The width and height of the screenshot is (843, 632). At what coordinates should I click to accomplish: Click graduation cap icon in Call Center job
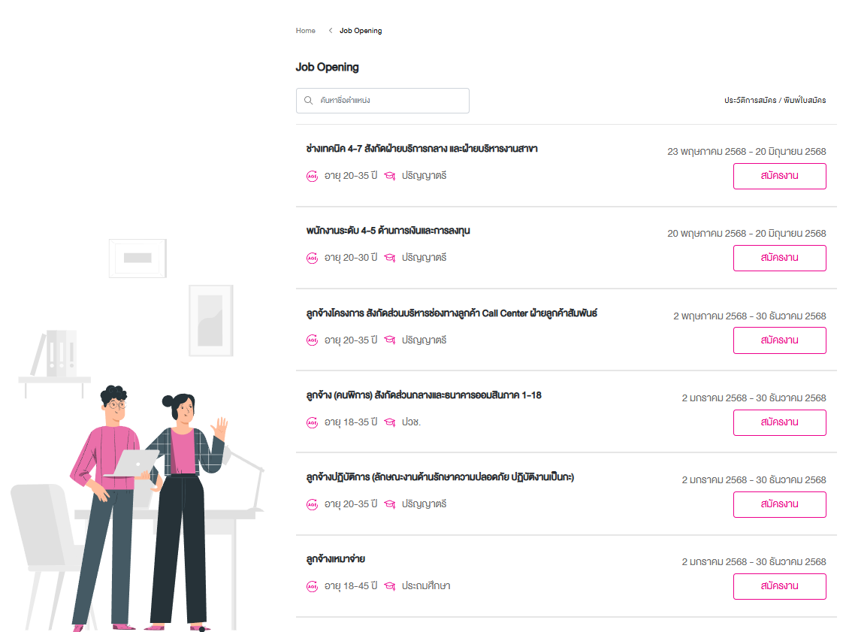click(x=390, y=340)
